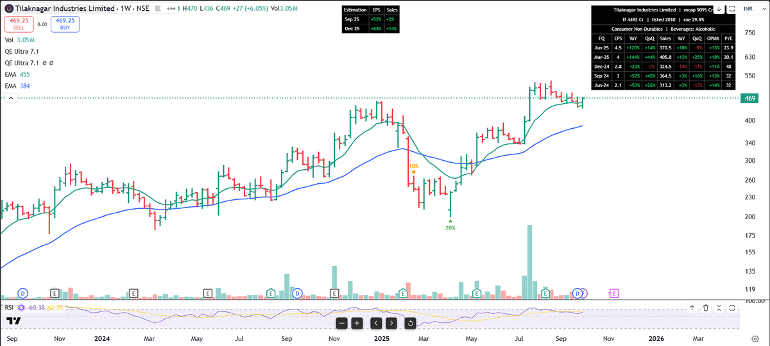Click the SELL 469.25 button
The width and height of the screenshot is (770, 346).
point(19,24)
